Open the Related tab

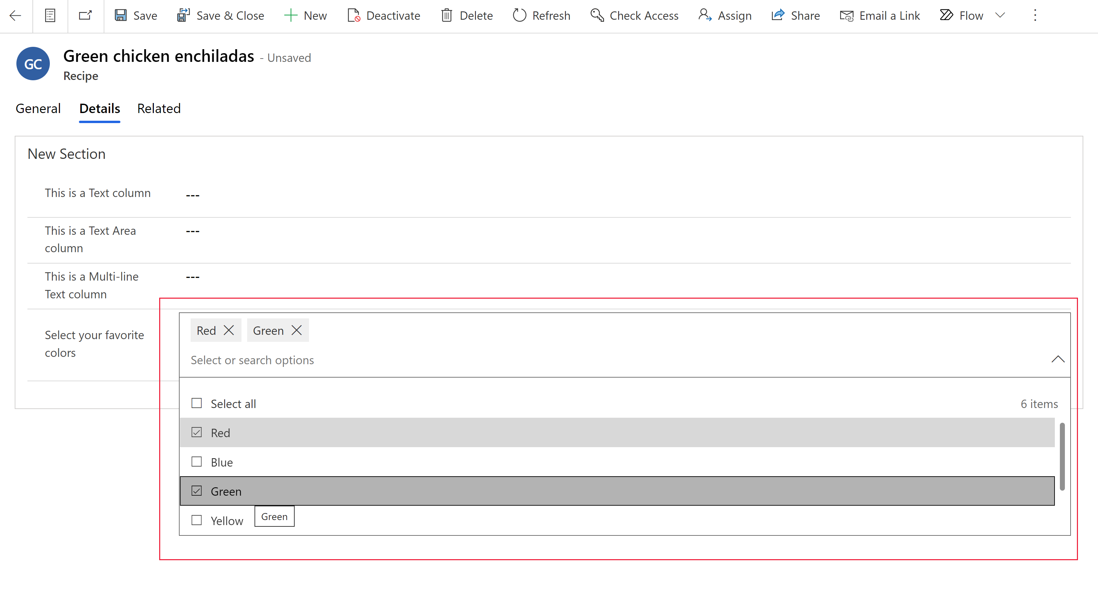158,108
